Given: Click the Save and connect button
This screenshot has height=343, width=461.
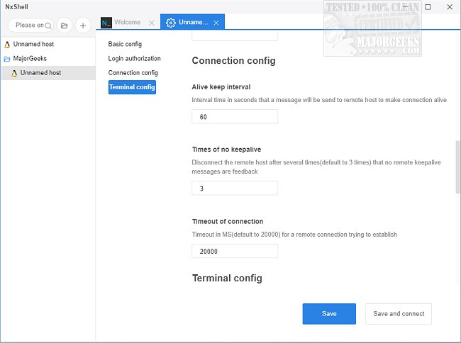Looking at the screenshot, I should [x=398, y=313].
